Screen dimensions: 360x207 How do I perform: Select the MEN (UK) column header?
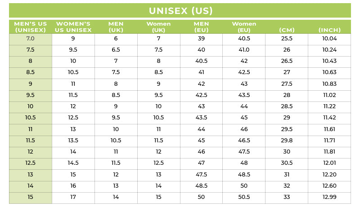tap(116, 26)
